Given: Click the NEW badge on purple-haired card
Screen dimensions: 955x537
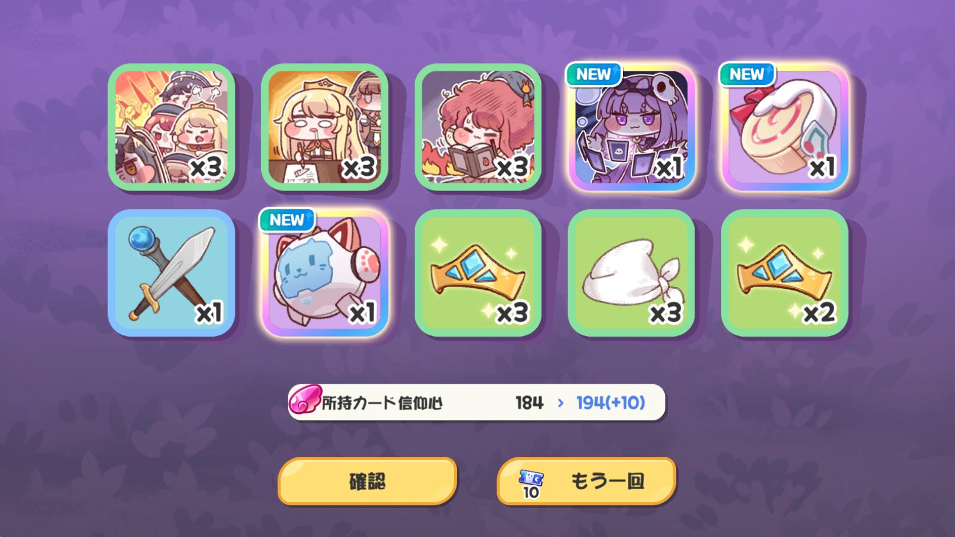Looking at the screenshot, I should [593, 74].
